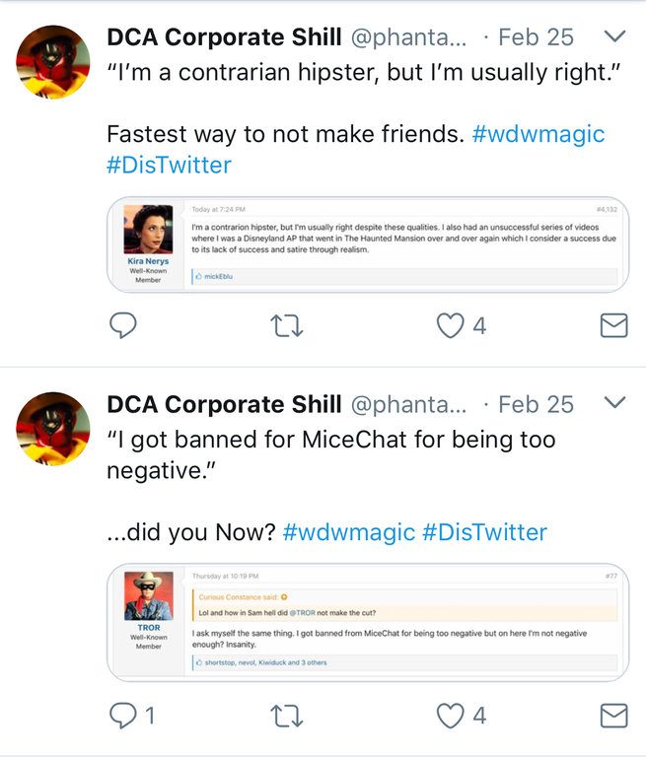Share MiceChat tweet via message icon
Image resolution: width=646 pixels, height=757 pixels.
(x=613, y=715)
